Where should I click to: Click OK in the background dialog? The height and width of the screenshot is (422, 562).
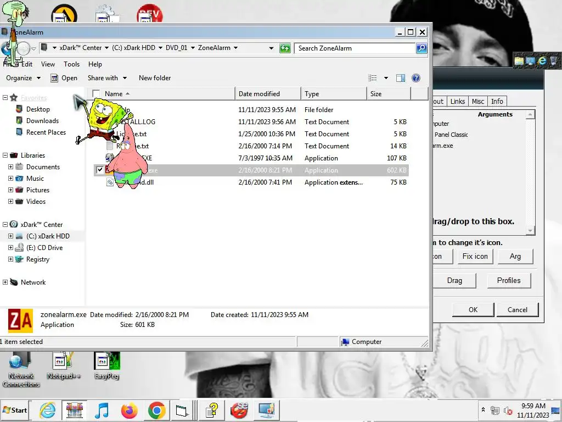[473, 310]
